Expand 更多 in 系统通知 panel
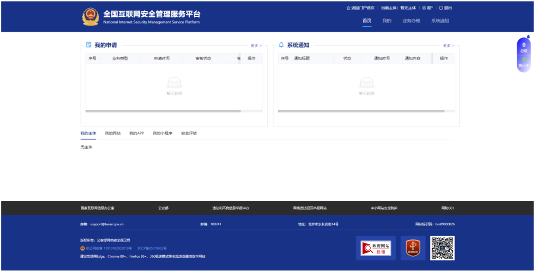 (449, 46)
